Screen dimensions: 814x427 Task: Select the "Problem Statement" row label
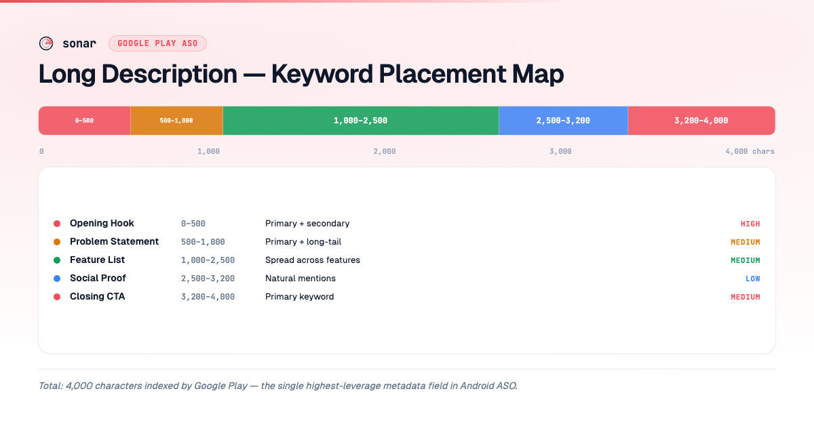114,242
